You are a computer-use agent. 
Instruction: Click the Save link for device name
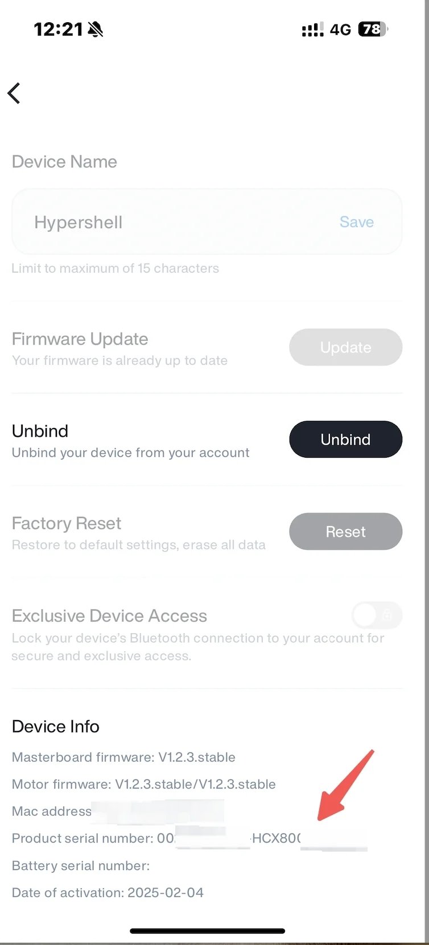[x=357, y=222]
